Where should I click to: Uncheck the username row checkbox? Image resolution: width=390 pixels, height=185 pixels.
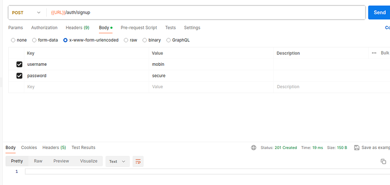19,64
